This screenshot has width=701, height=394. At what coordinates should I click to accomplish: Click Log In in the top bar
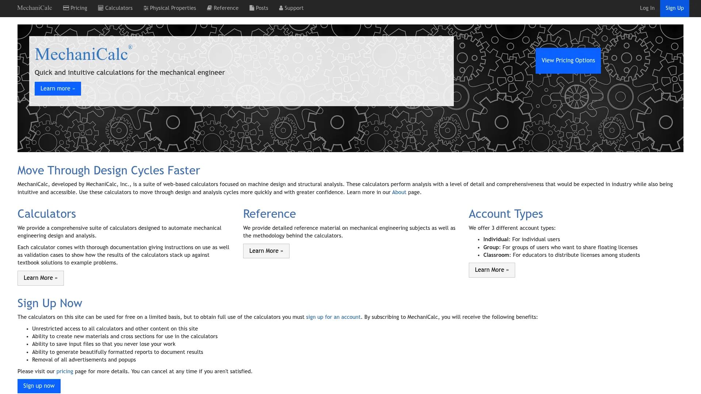click(647, 8)
